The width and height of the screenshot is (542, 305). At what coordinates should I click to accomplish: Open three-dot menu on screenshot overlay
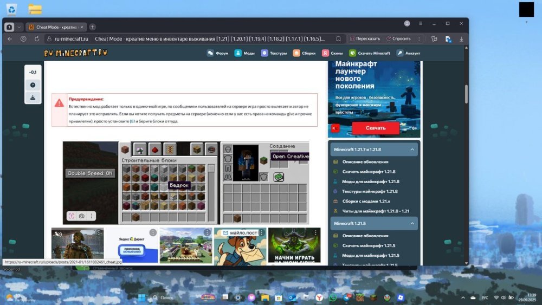pyautogui.click(x=91, y=216)
